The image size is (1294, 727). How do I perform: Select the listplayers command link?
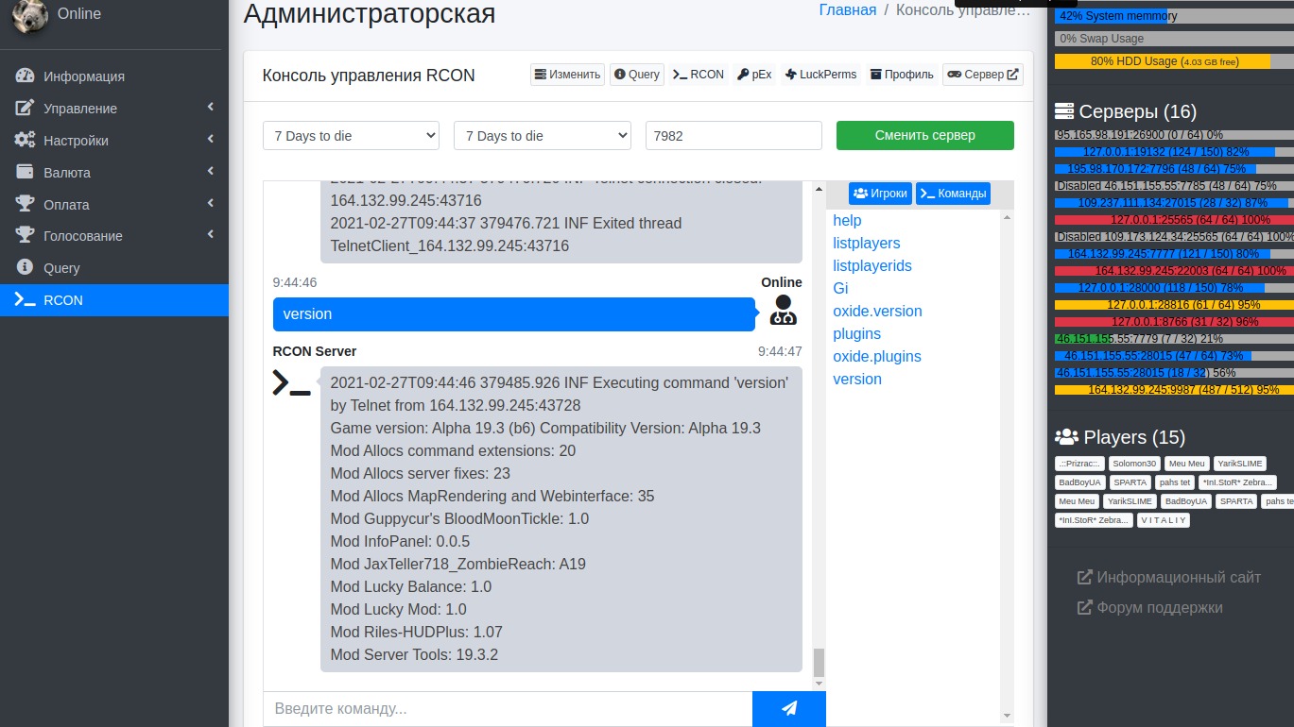click(x=866, y=243)
